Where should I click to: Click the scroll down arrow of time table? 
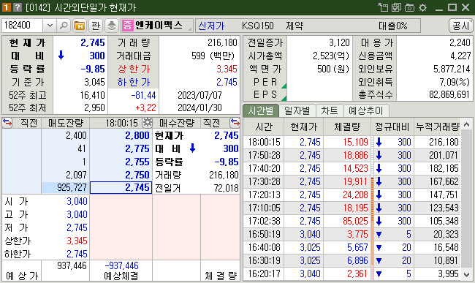(x=466, y=274)
